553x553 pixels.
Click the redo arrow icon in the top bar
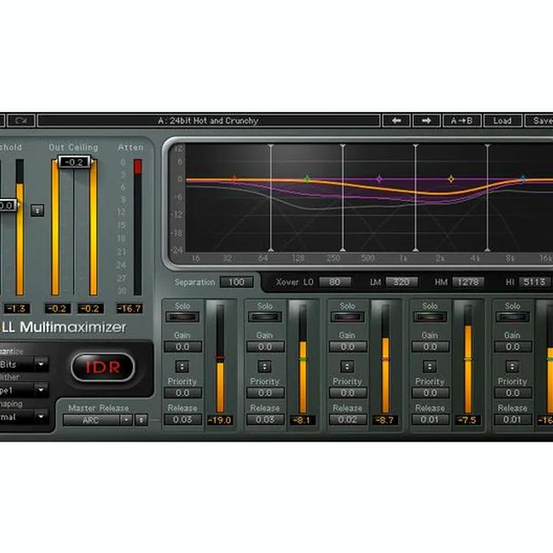point(22,121)
